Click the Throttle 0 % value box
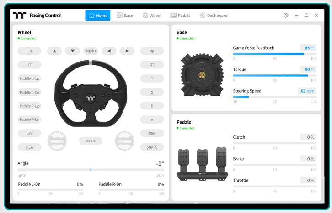The width and height of the screenshot is (332, 213). click(308, 180)
